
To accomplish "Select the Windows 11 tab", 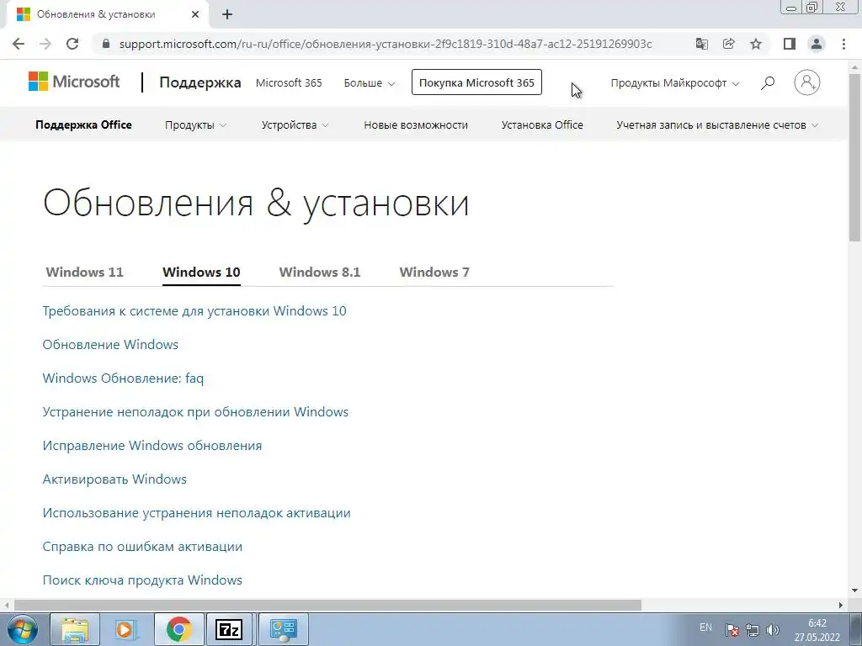I will point(85,272).
